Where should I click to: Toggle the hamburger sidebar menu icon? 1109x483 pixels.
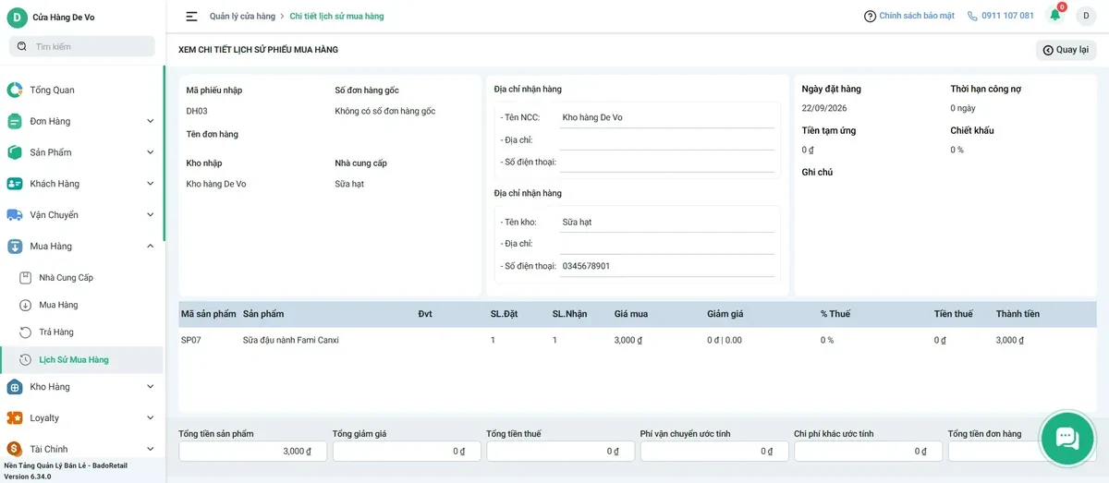(x=191, y=17)
